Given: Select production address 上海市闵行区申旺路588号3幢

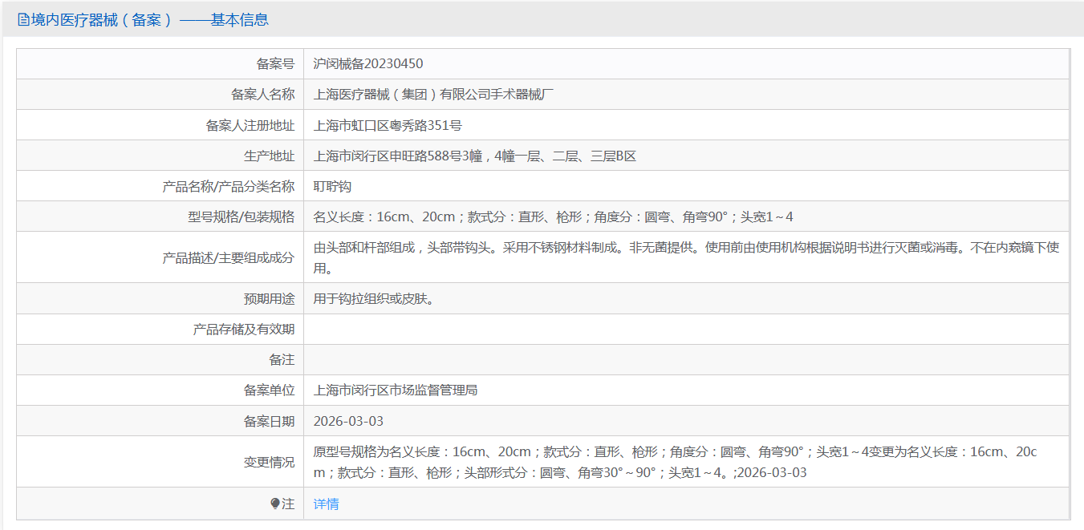Looking at the screenshot, I should (398, 156).
